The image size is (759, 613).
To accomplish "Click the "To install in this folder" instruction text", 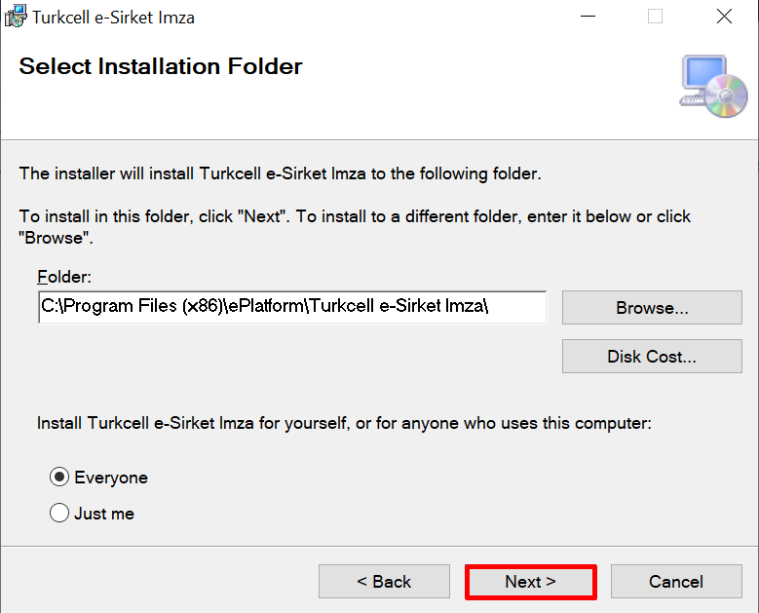I will point(355,227).
